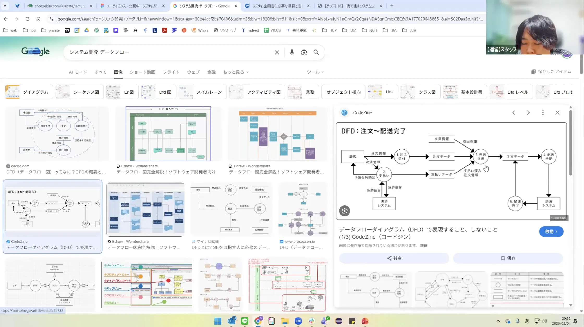
Task: Reload the current page
Action: tap(27, 19)
